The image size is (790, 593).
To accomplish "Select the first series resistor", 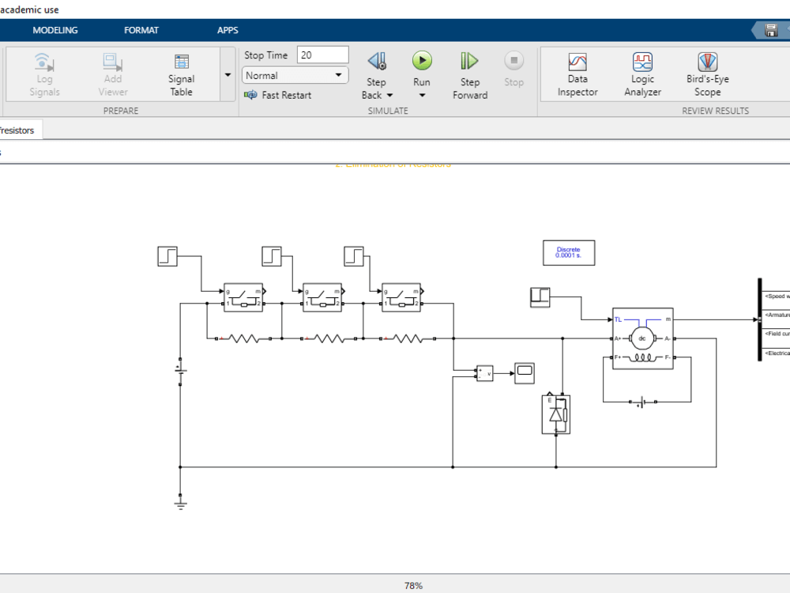I will [x=243, y=338].
